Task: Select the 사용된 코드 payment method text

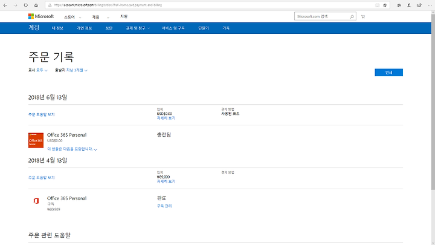Action: pos(230,114)
